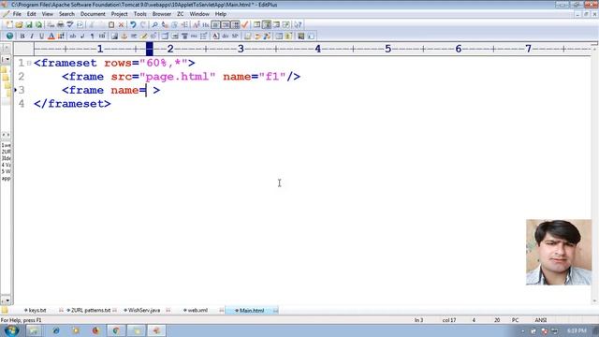Click the Open file folder icon
The image size is (599, 337).
(x=19, y=25)
